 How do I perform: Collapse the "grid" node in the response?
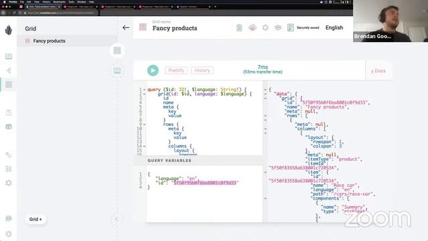tap(265, 98)
